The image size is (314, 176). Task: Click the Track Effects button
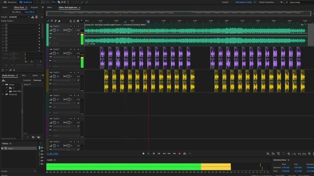30,12
